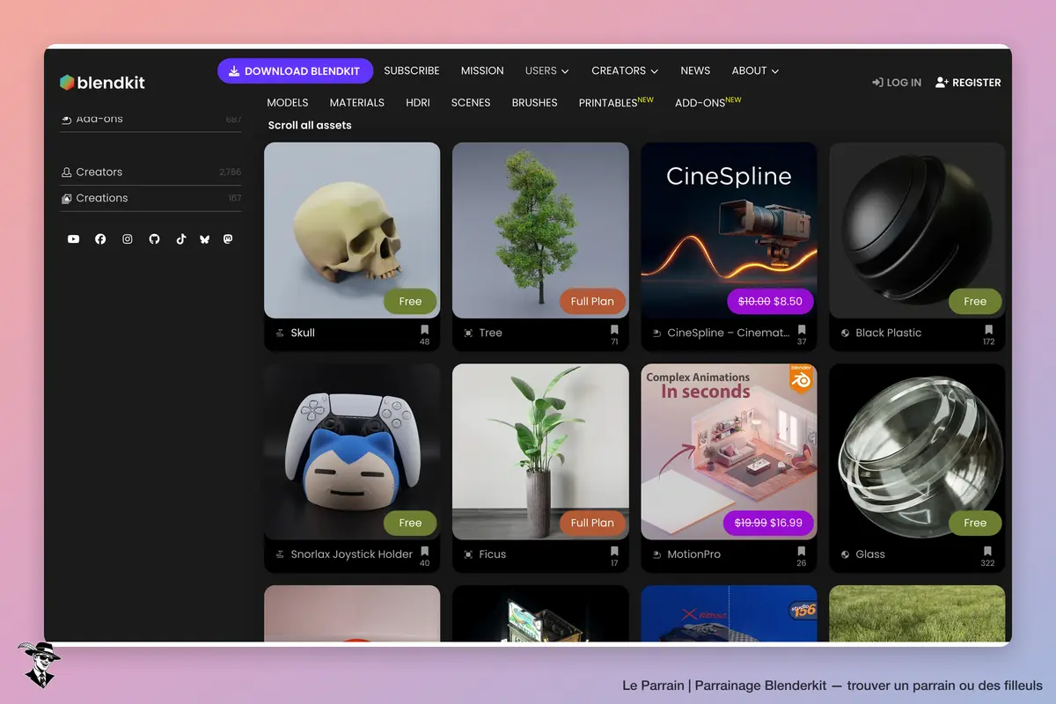The image size is (1056, 704).
Task: Expand the CREATORS dropdown menu
Action: [x=625, y=70]
